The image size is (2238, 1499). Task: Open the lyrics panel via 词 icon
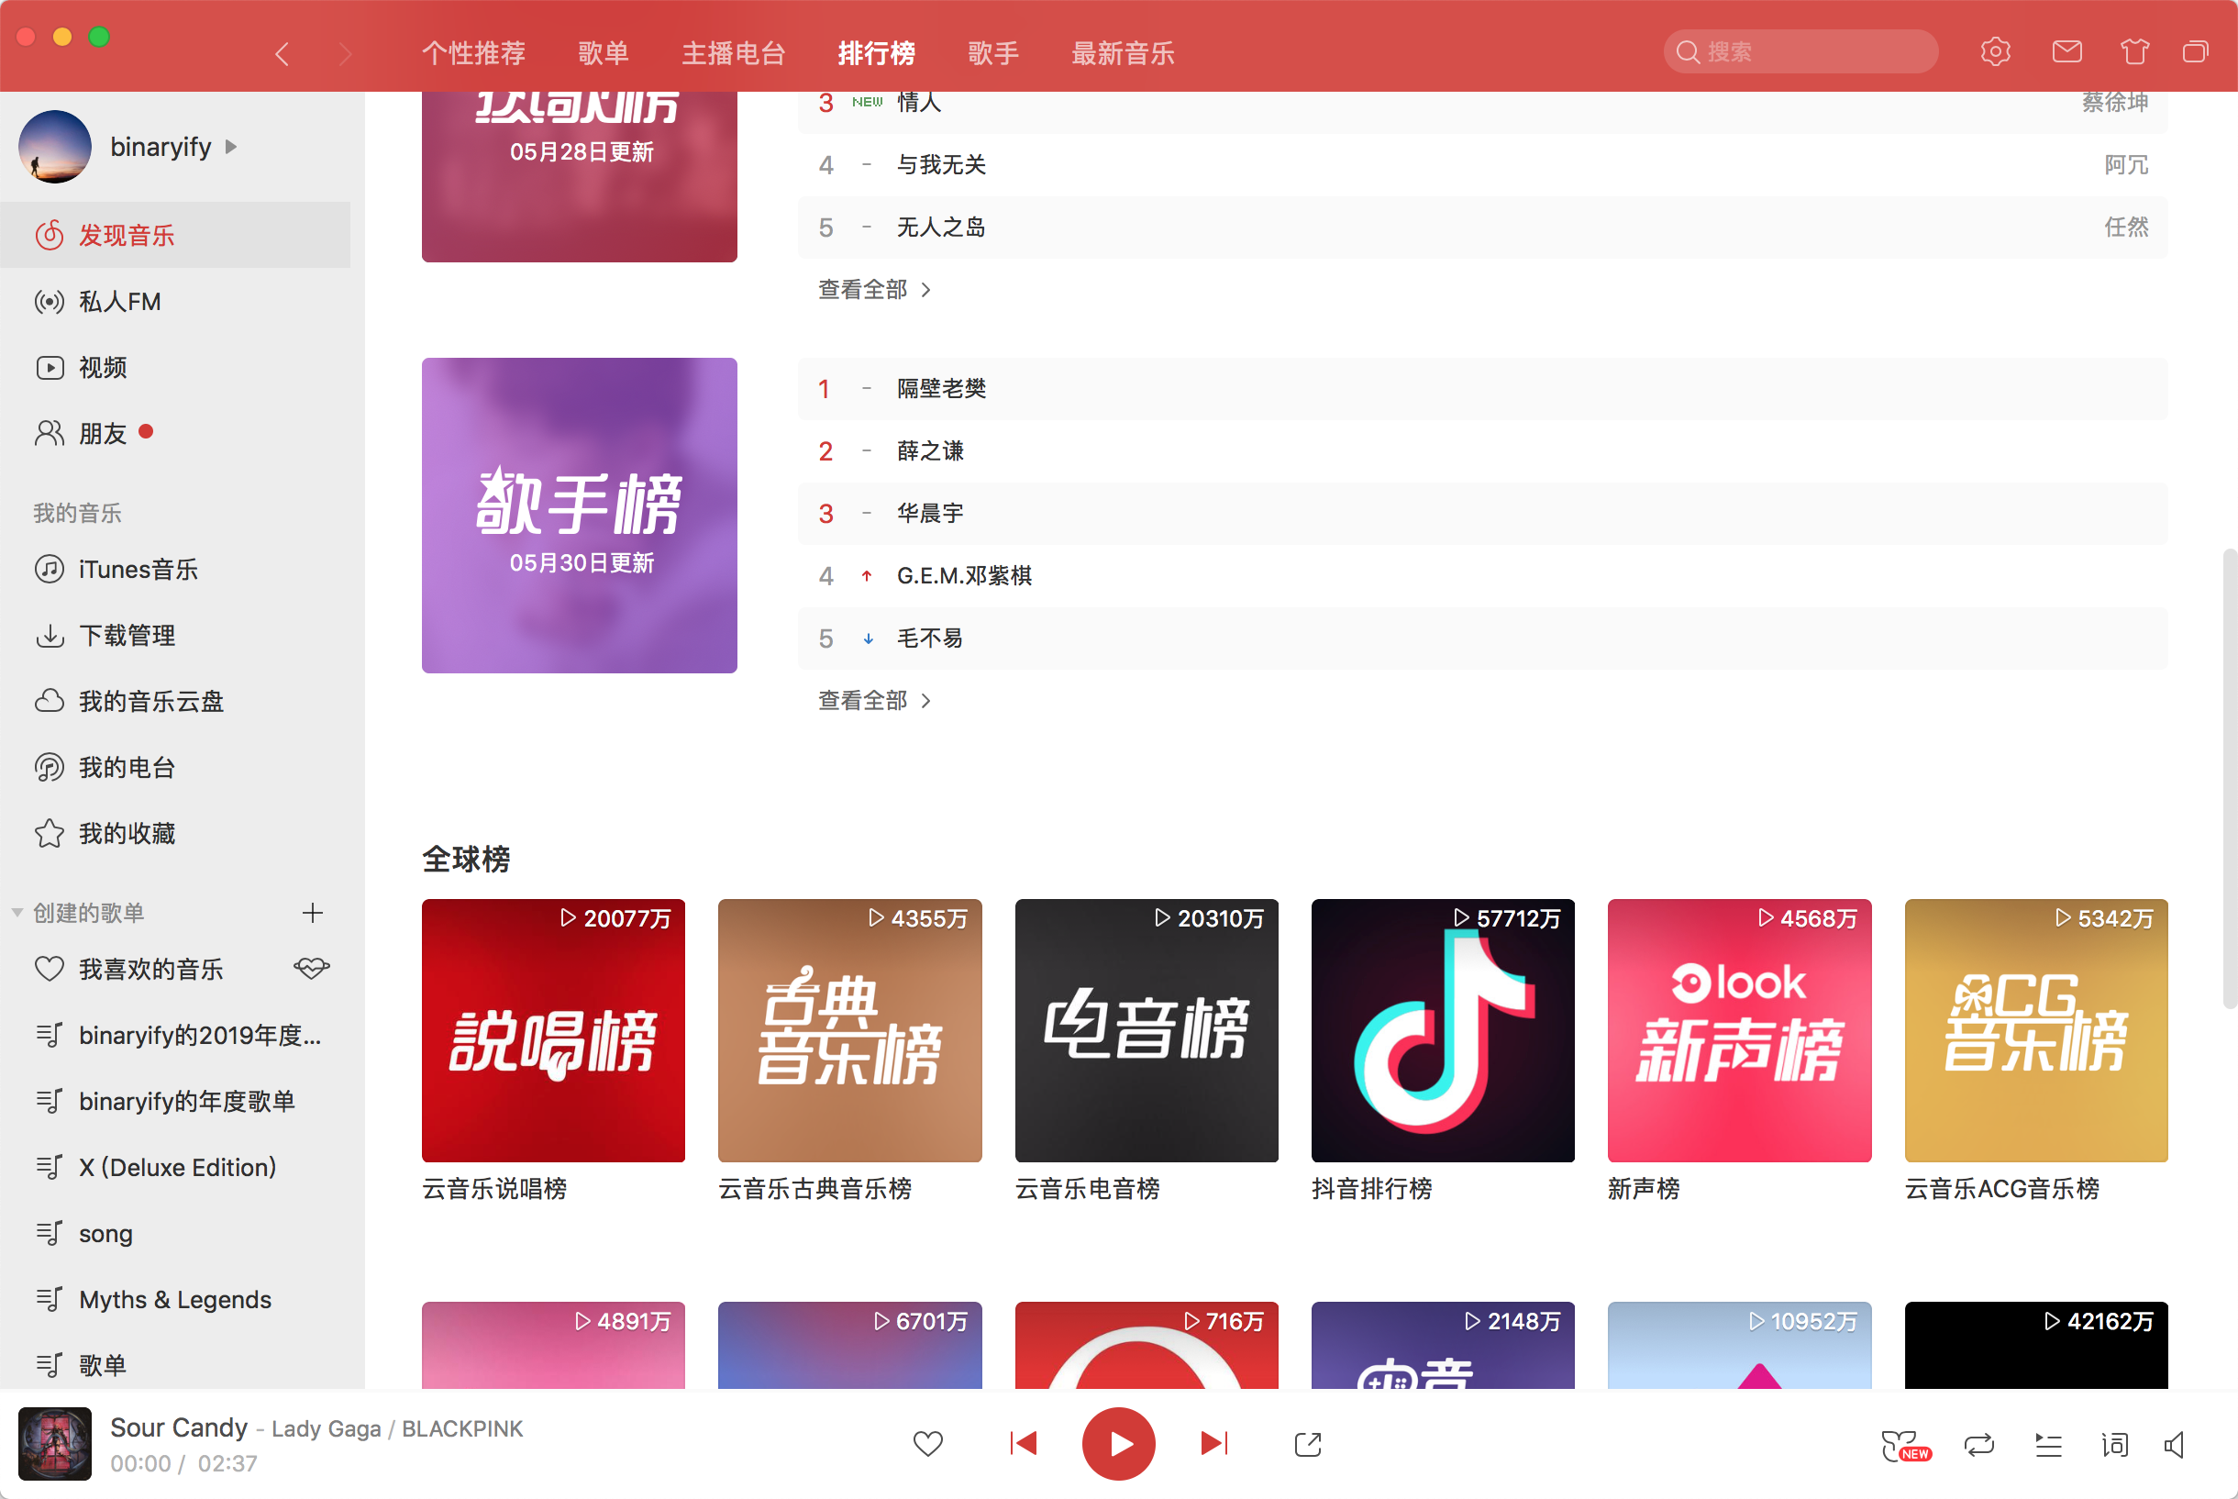tap(2114, 1444)
